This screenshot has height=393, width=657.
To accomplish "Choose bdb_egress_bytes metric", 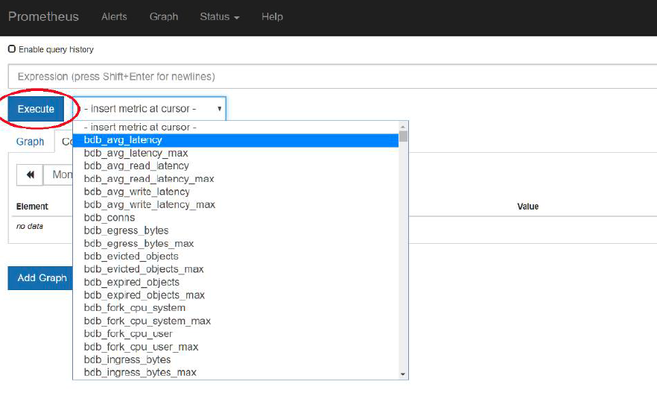I will coord(236,230).
